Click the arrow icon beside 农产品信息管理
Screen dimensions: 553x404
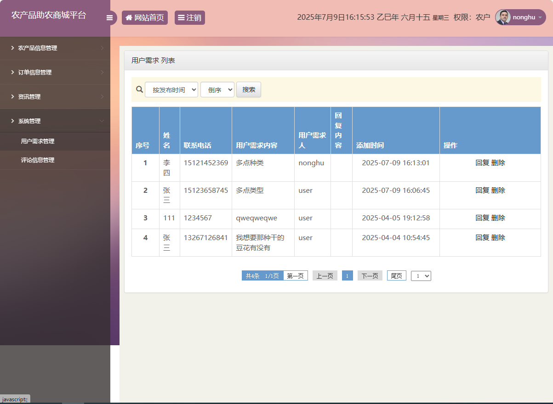click(x=11, y=48)
